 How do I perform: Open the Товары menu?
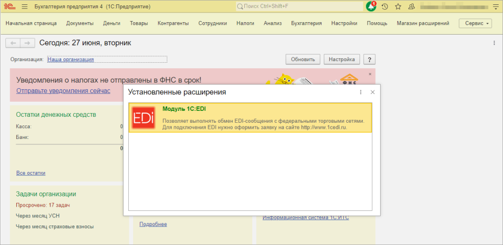(x=139, y=23)
